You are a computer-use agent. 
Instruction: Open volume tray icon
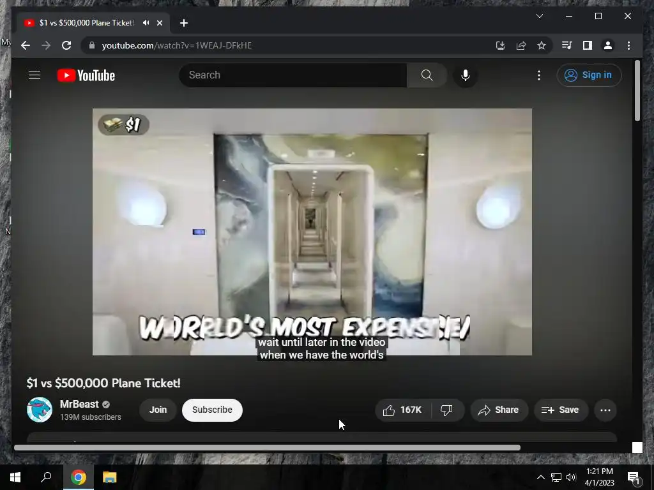[572, 477]
